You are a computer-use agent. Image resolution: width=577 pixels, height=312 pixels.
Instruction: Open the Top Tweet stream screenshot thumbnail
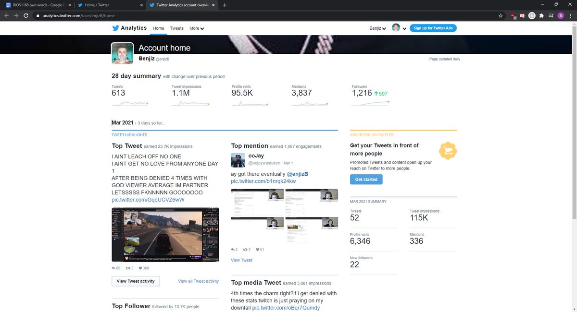click(x=165, y=234)
